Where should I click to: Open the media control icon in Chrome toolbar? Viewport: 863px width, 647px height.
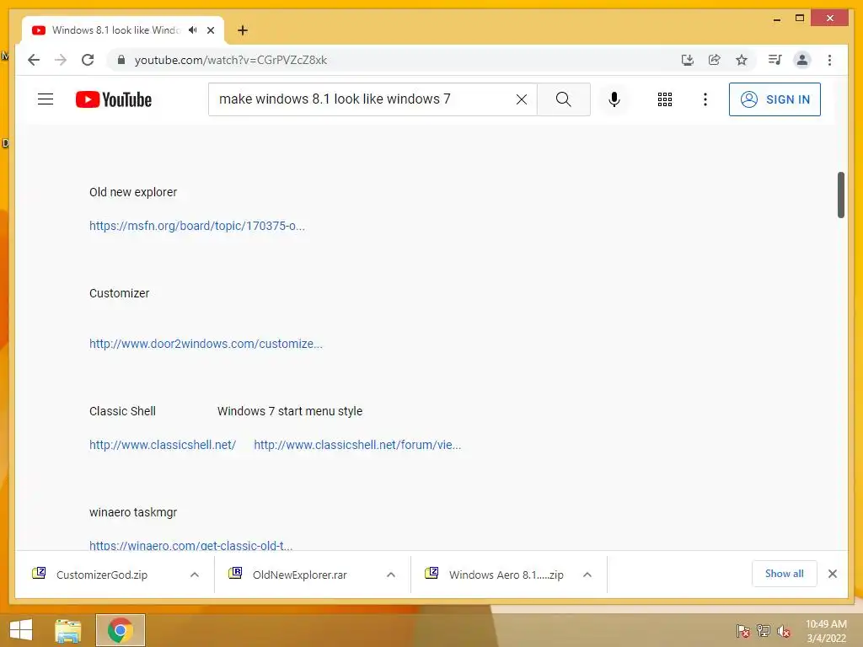[x=775, y=60]
